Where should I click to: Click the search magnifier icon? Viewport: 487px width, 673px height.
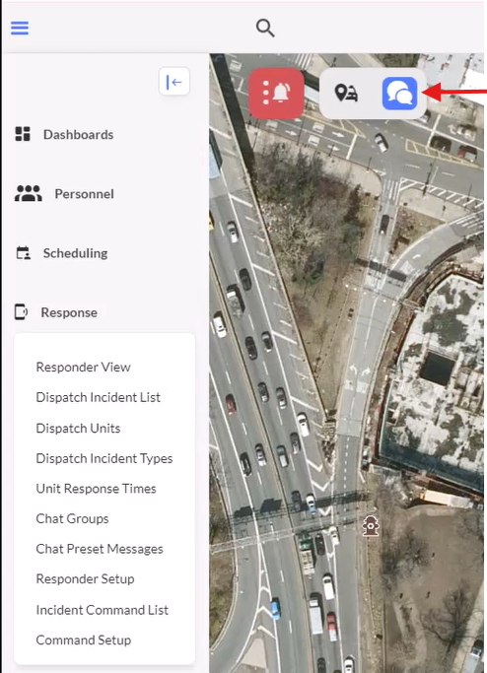[265, 29]
